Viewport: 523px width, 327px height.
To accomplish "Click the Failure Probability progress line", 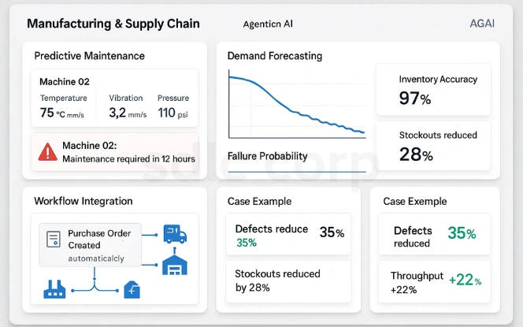I will (296, 171).
